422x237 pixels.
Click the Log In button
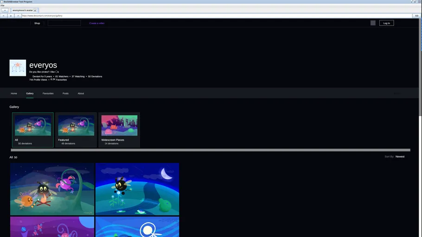(x=386, y=23)
